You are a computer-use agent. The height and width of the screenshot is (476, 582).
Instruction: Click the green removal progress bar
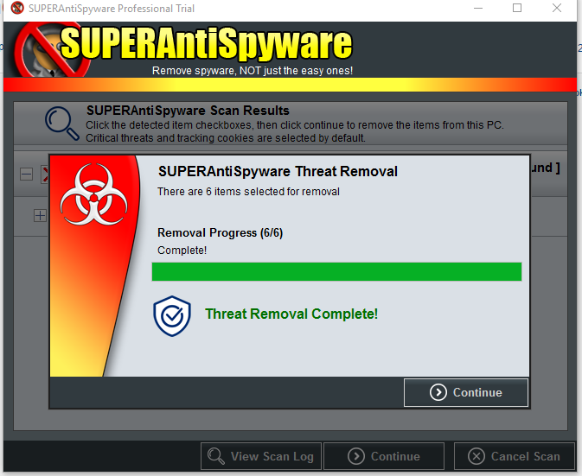click(336, 272)
